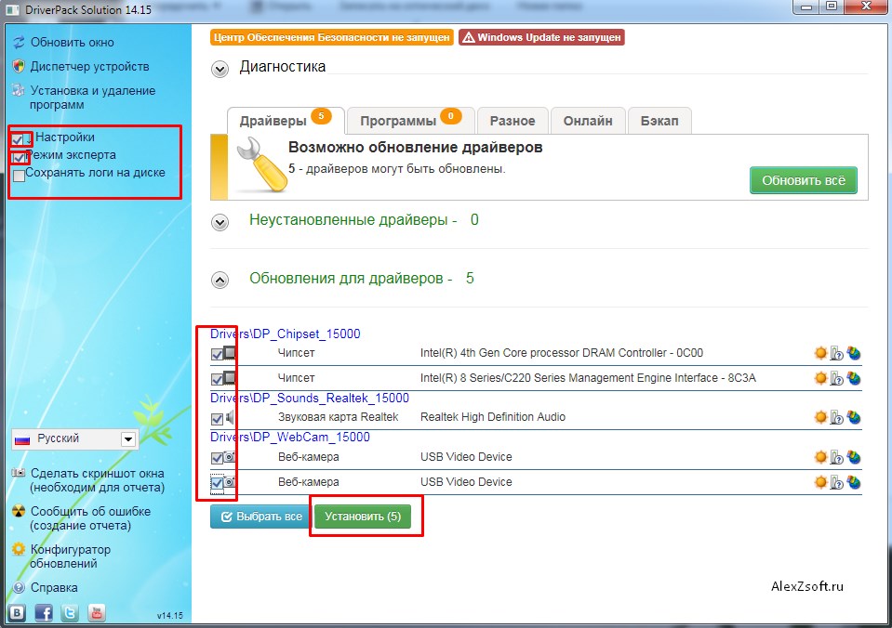Click the question-mark document icon on DRAM Controller row
Screen dimensions: 892x628
point(837,354)
